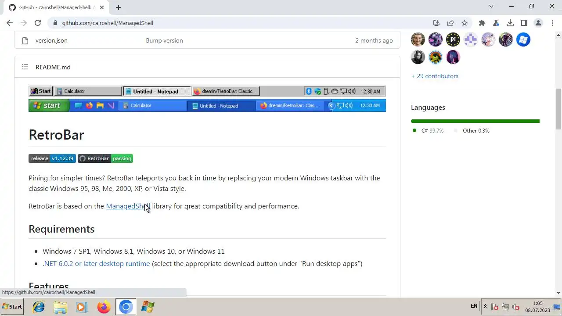Image resolution: width=562 pixels, height=316 pixels.
Task: Click the Requirements heading
Action: pos(61,229)
